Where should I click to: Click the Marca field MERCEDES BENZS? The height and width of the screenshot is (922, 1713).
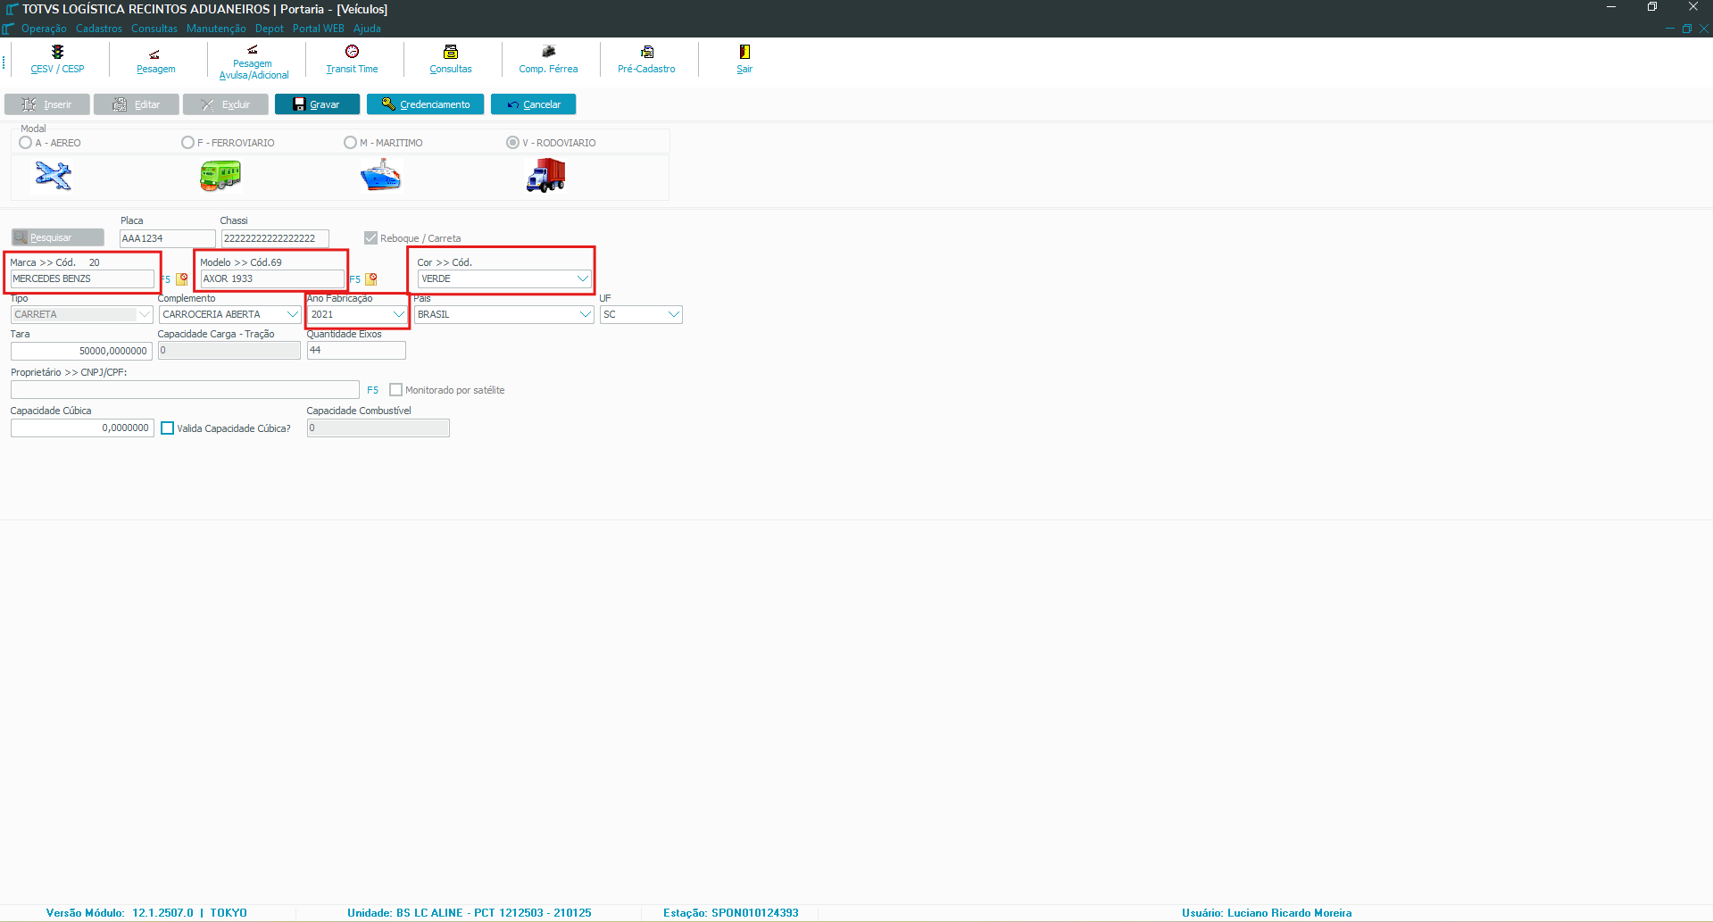[x=82, y=278]
